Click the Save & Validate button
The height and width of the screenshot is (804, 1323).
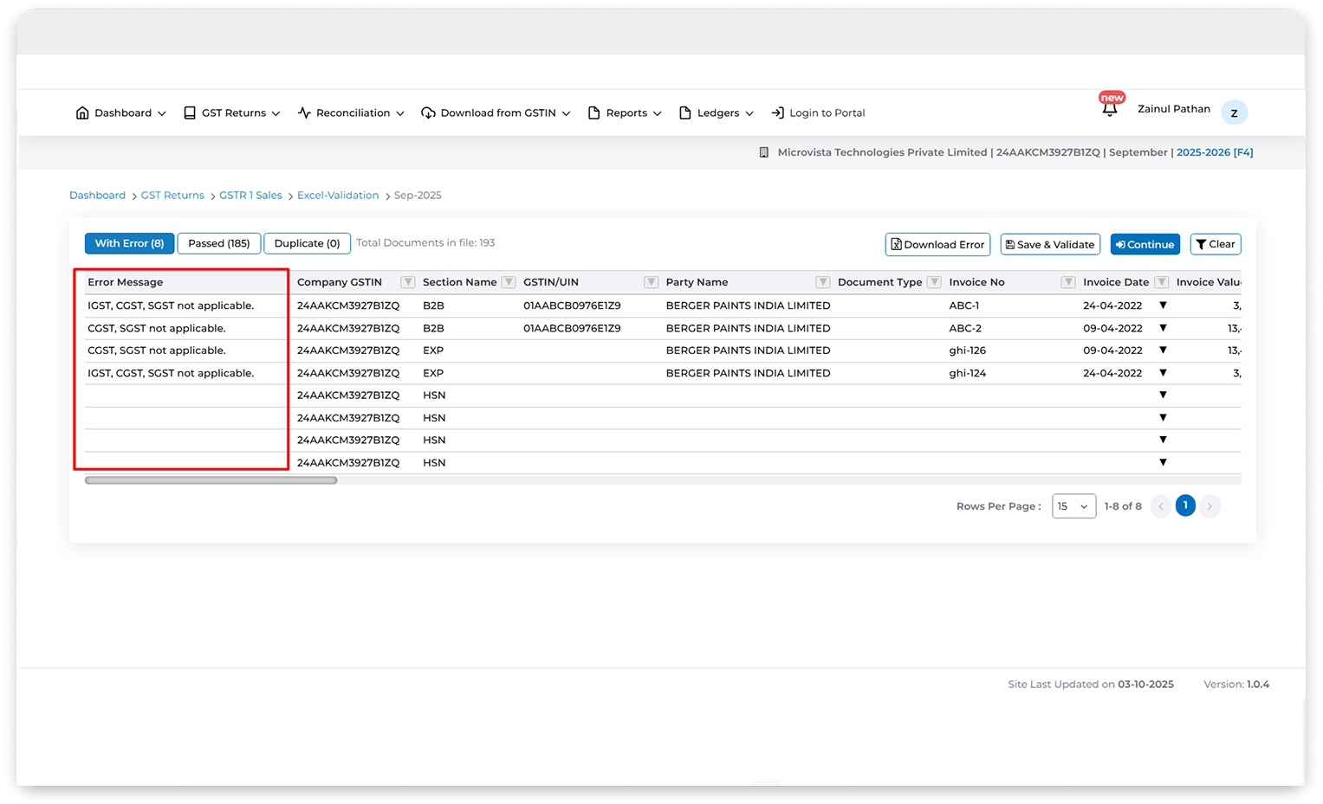tap(1050, 245)
